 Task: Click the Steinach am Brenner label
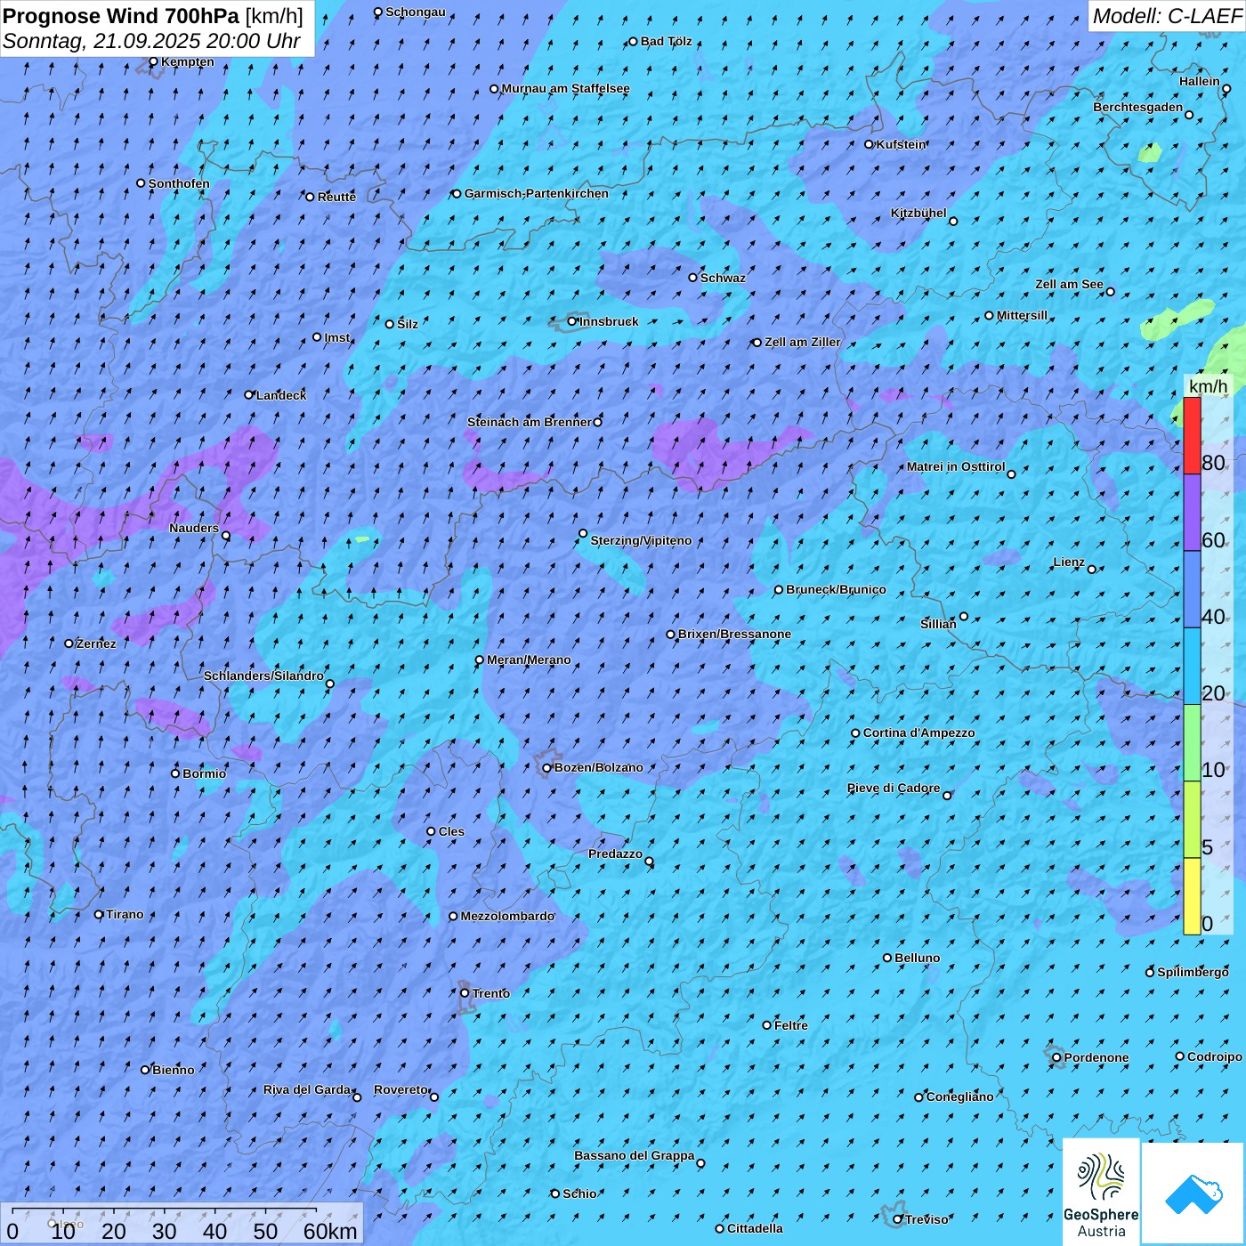529,422
